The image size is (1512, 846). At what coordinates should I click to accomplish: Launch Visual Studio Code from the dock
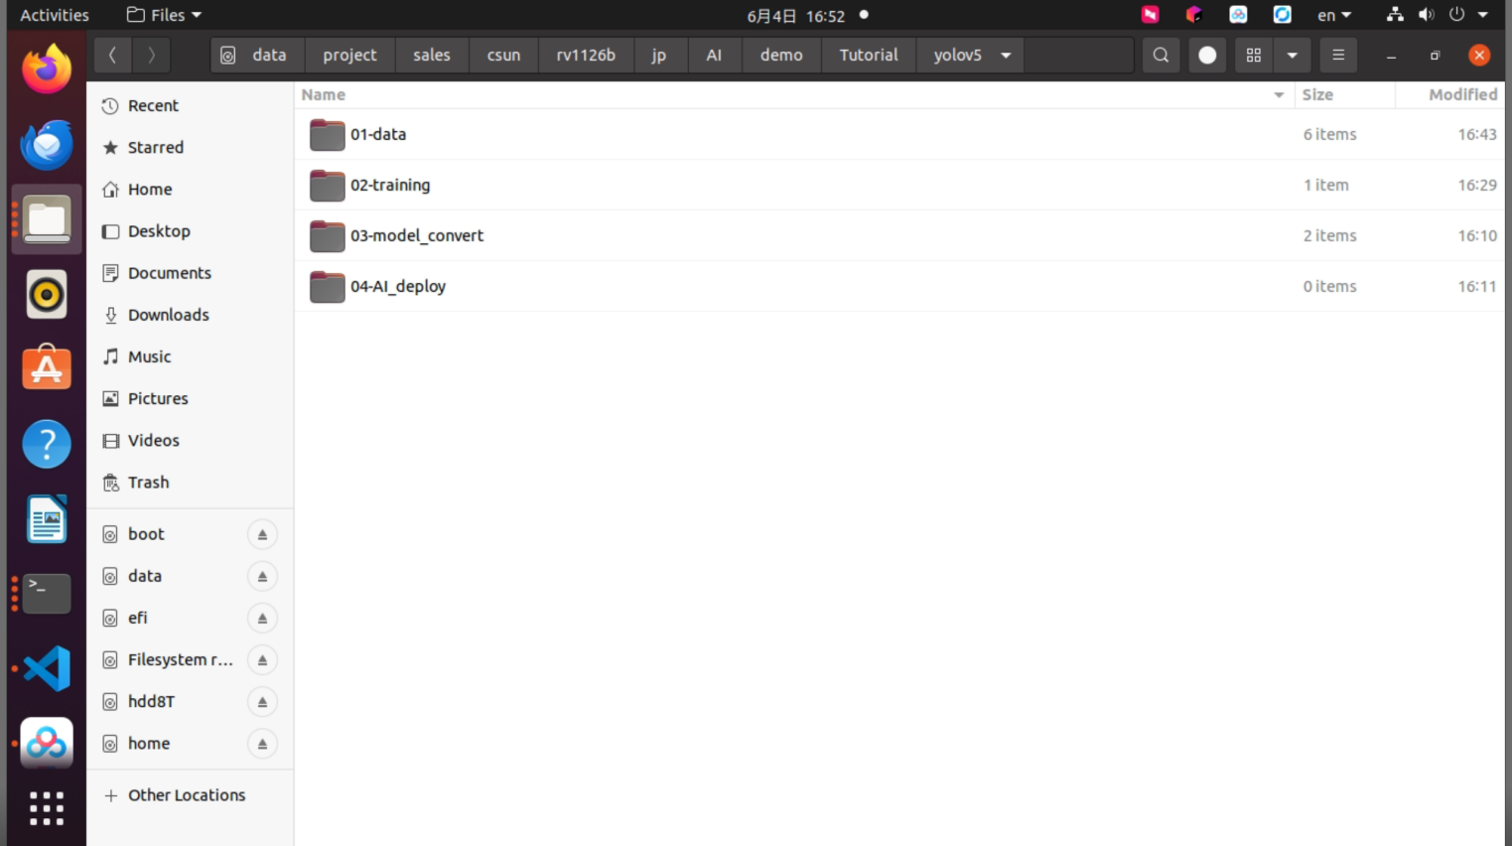pyautogui.click(x=47, y=668)
